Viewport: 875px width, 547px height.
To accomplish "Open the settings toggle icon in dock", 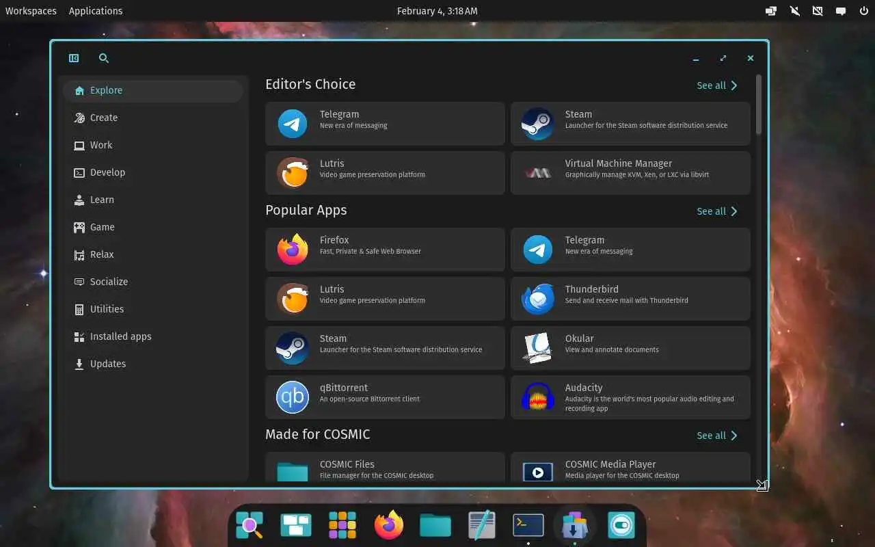I will (621, 525).
